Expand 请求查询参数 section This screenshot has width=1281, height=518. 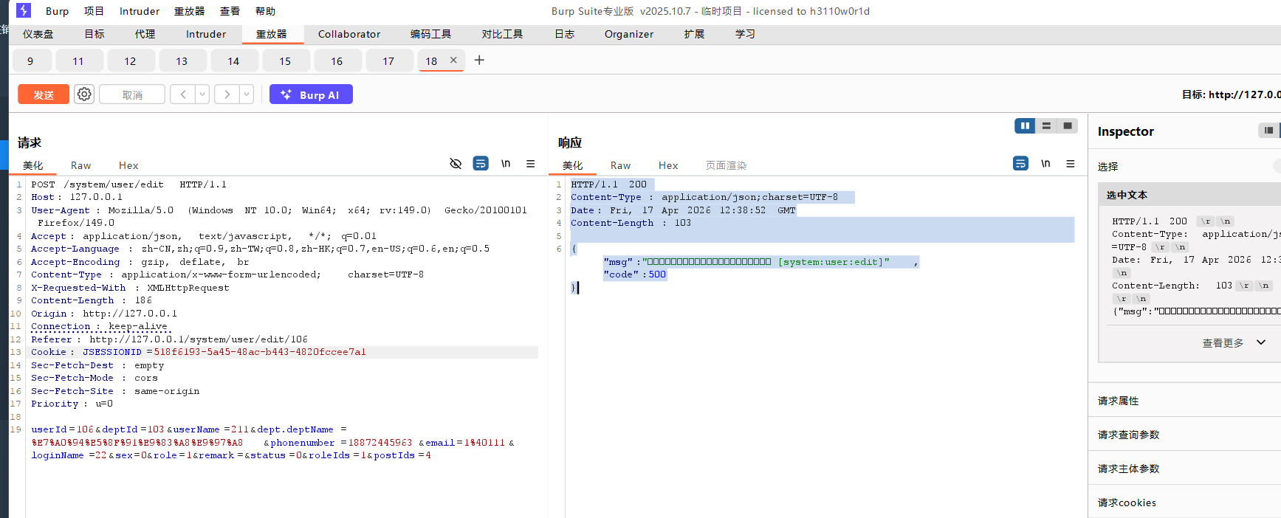[x=1184, y=435]
